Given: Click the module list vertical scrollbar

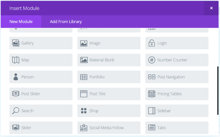Looking at the screenshot, I should pyautogui.click(x=218, y=90).
